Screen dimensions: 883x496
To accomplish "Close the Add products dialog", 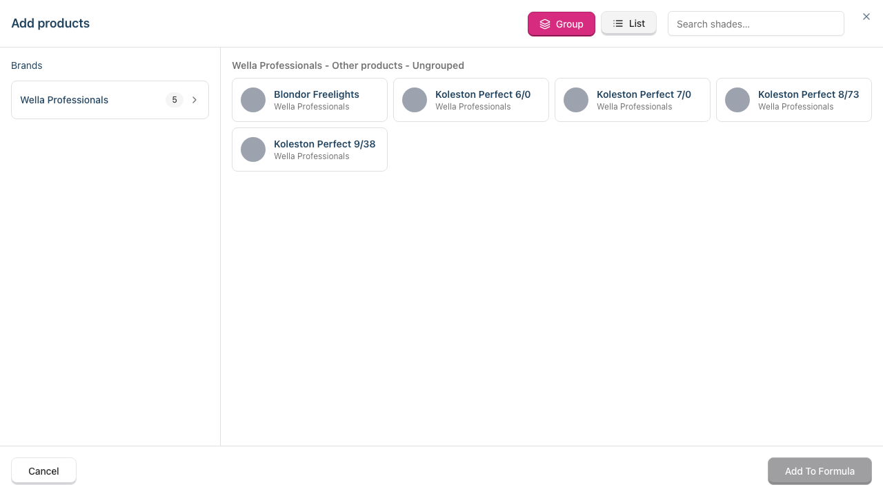I will point(866,17).
